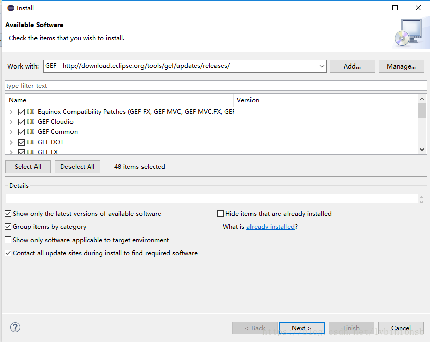Click the Deselect All button
This screenshot has width=430, height=342.
pyautogui.click(x=78, y=166)
